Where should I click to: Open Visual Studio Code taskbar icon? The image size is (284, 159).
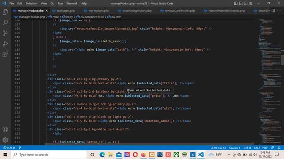point(201,155)
